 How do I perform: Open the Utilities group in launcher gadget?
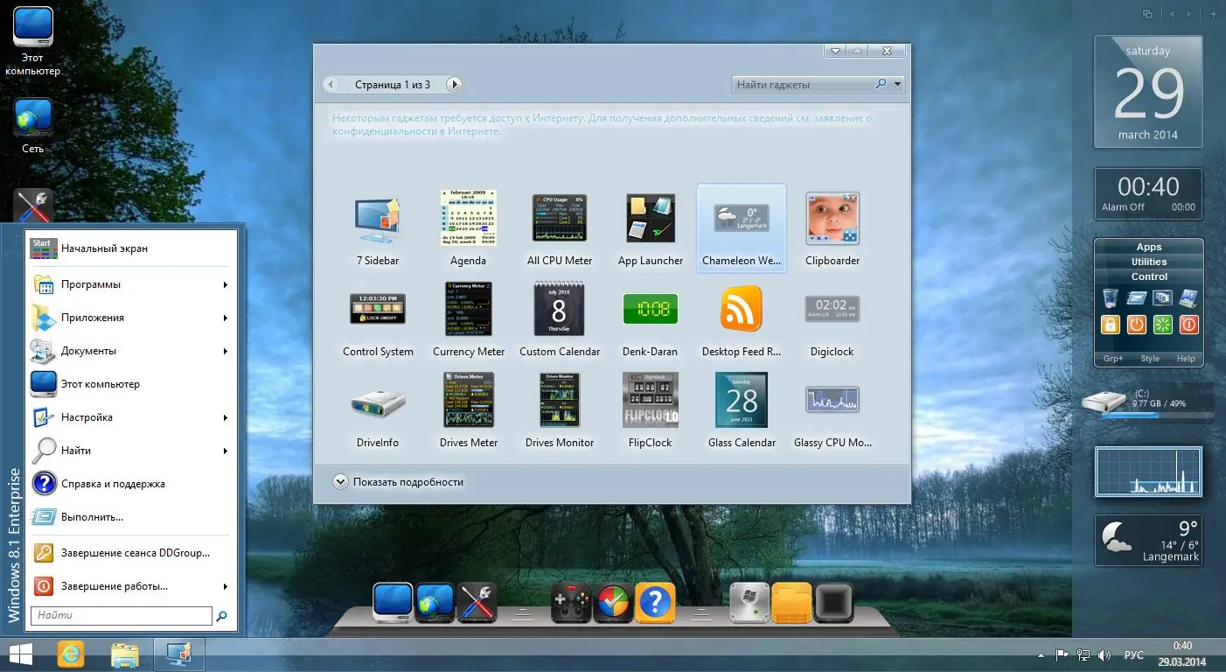[x=1149, y=262]
